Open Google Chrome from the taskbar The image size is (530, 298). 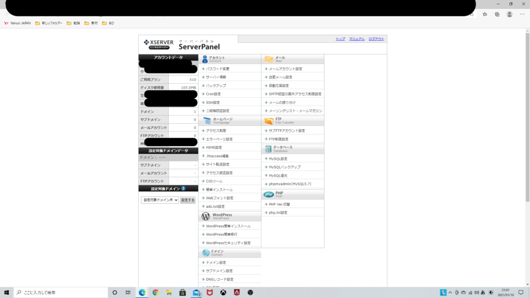(x=155, y=292)
